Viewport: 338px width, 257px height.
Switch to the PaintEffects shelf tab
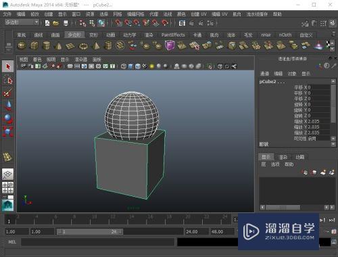coord(173,35)
